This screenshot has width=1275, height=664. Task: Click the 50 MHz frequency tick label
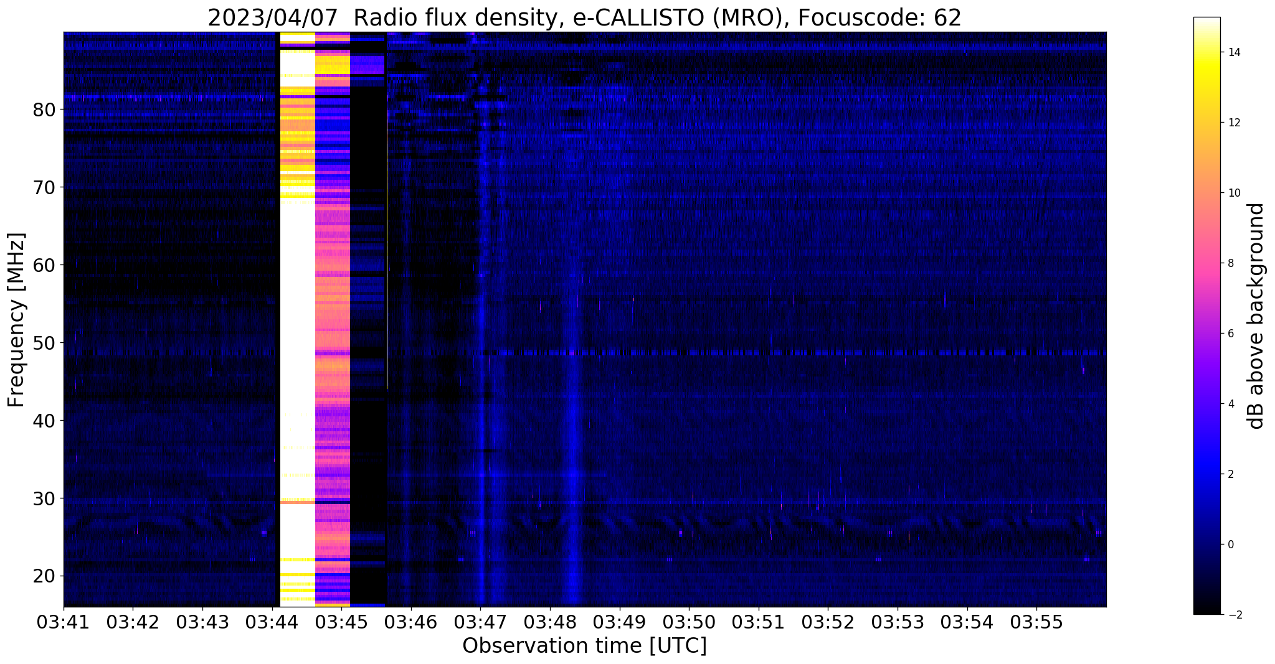click(44, 344)
